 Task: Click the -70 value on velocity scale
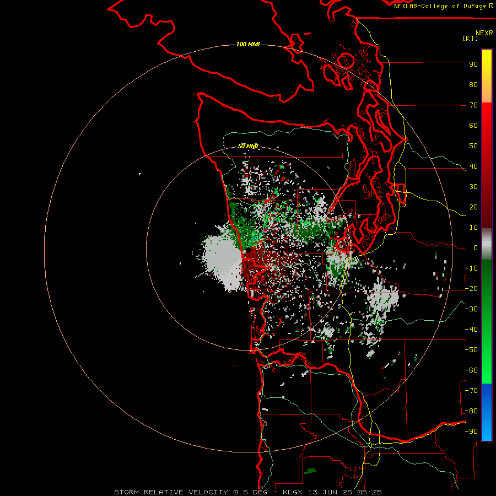(x=471, y=391)
